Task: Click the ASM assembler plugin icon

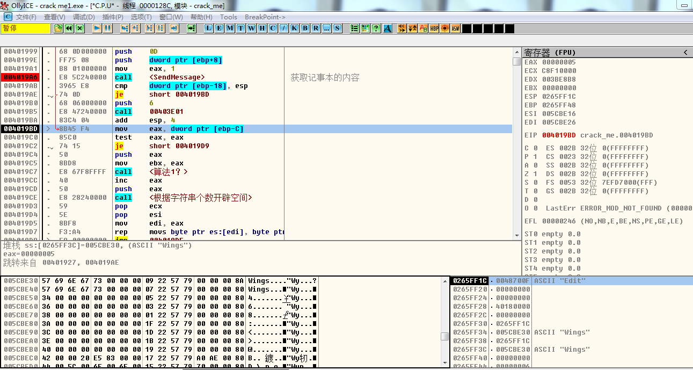Action: (456, 28)
